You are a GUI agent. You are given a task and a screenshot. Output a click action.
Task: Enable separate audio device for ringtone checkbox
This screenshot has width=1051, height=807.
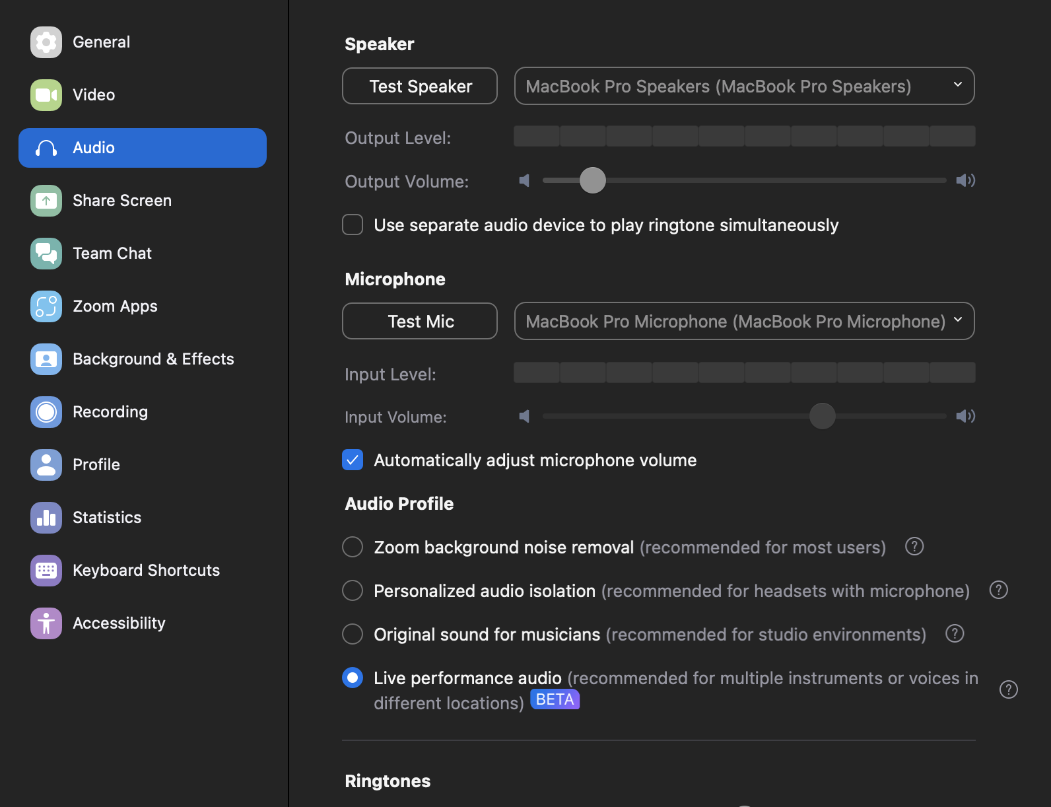[x=353, y=225]
